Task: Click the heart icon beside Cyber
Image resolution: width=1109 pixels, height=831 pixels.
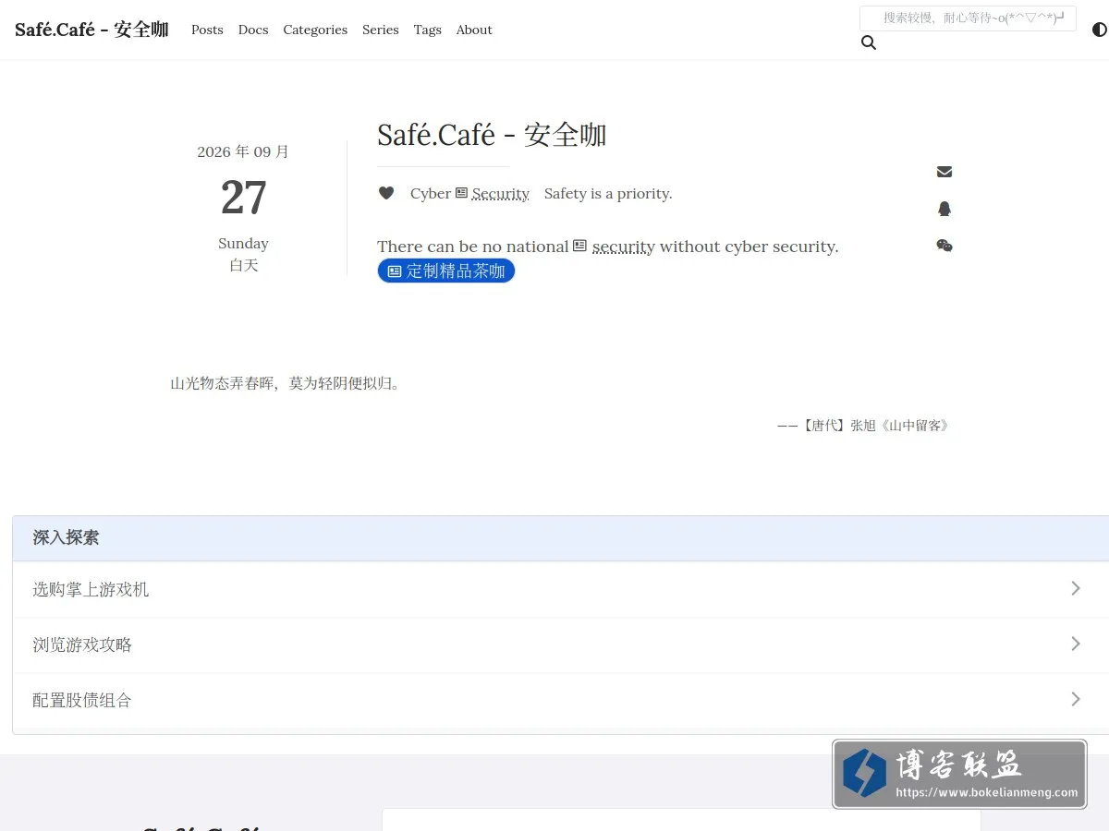Action: 386,193
